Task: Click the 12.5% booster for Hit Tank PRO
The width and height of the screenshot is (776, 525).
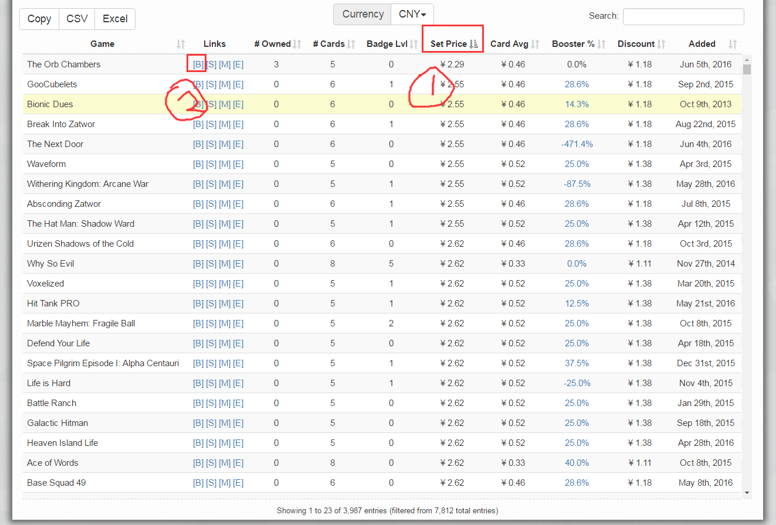Action: (x=577, y=304)
